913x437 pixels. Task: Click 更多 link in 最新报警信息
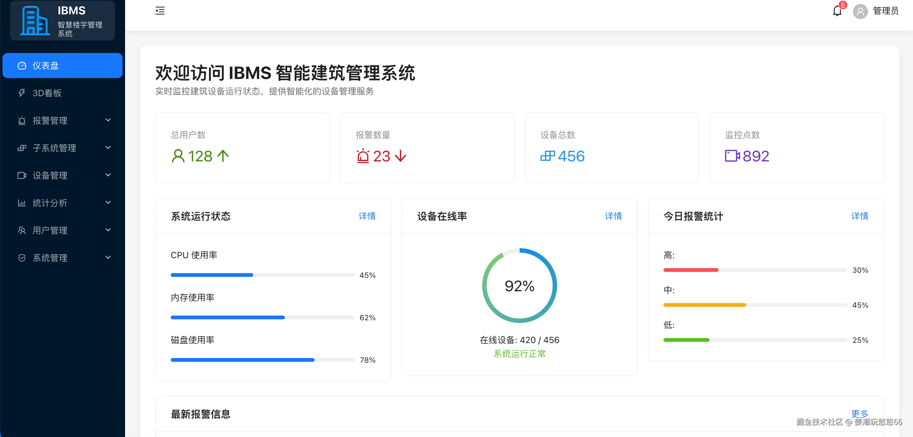(x=860, y=413)
